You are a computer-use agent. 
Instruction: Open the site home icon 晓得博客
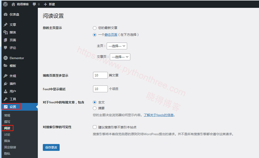tap(13, 4)
